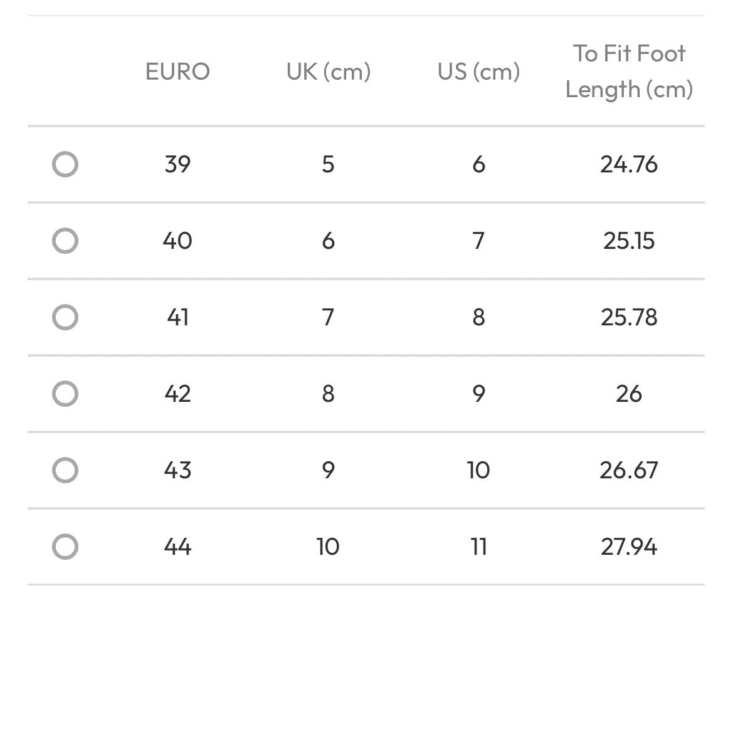Click the foot length value 26
This screenshot has height=731, width=733.
pyautogui.click(x=629, y=394)
